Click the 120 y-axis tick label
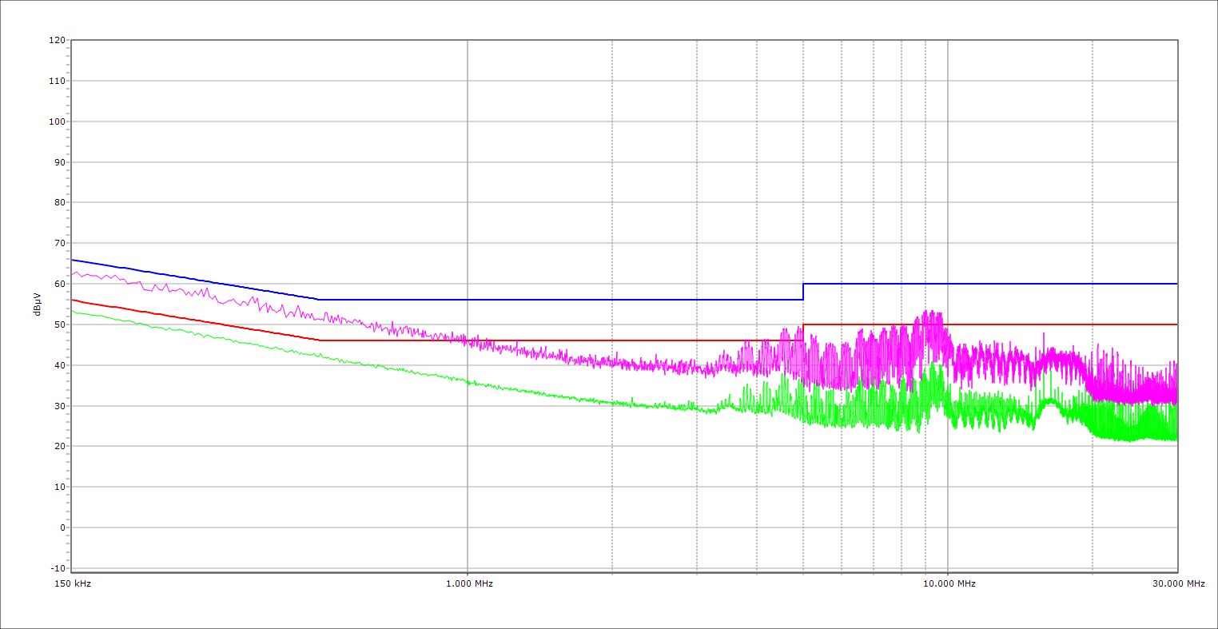Viewport: 1218px width, 629px height. point(57,40)
